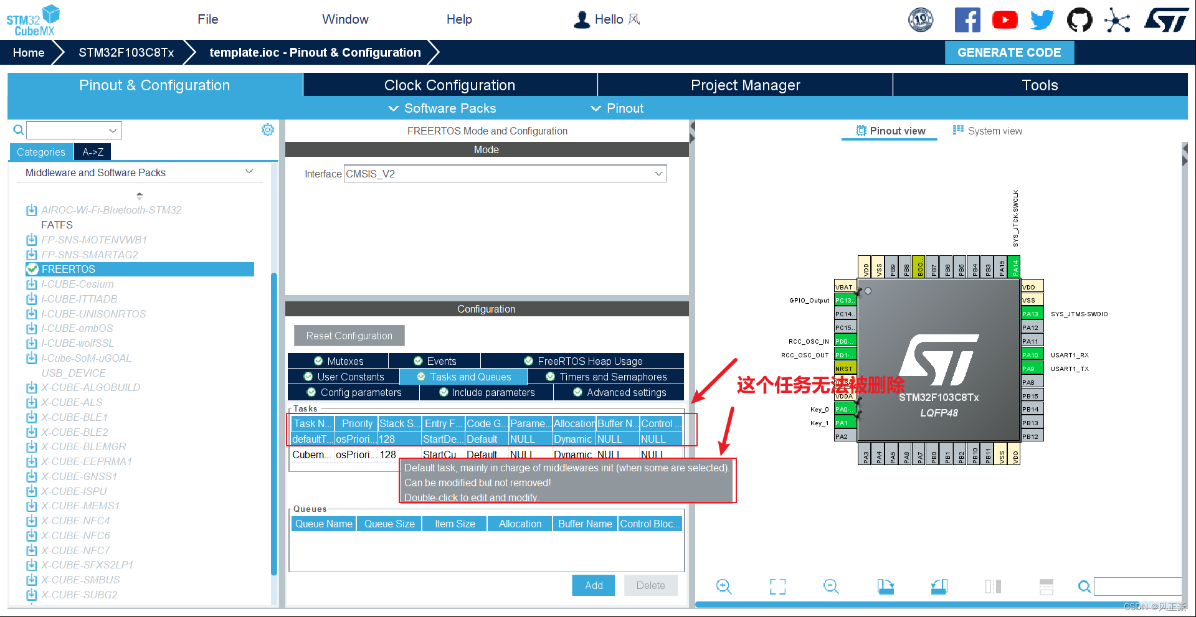Open the YouTube icon link
This screenshot has height=617, width=1196.
pos(1005,20)
